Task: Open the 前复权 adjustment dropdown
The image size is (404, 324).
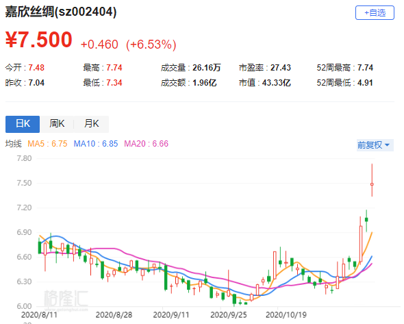Action: [375, 145]
